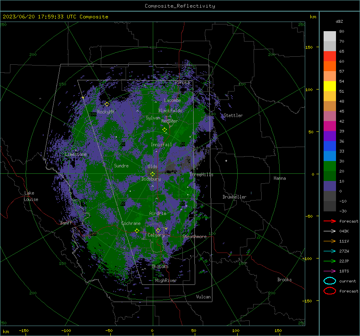Click the bright yellow dBZ legend swatch
The height and width of the screenshot is (336, 360).
[x=330, y=86]
